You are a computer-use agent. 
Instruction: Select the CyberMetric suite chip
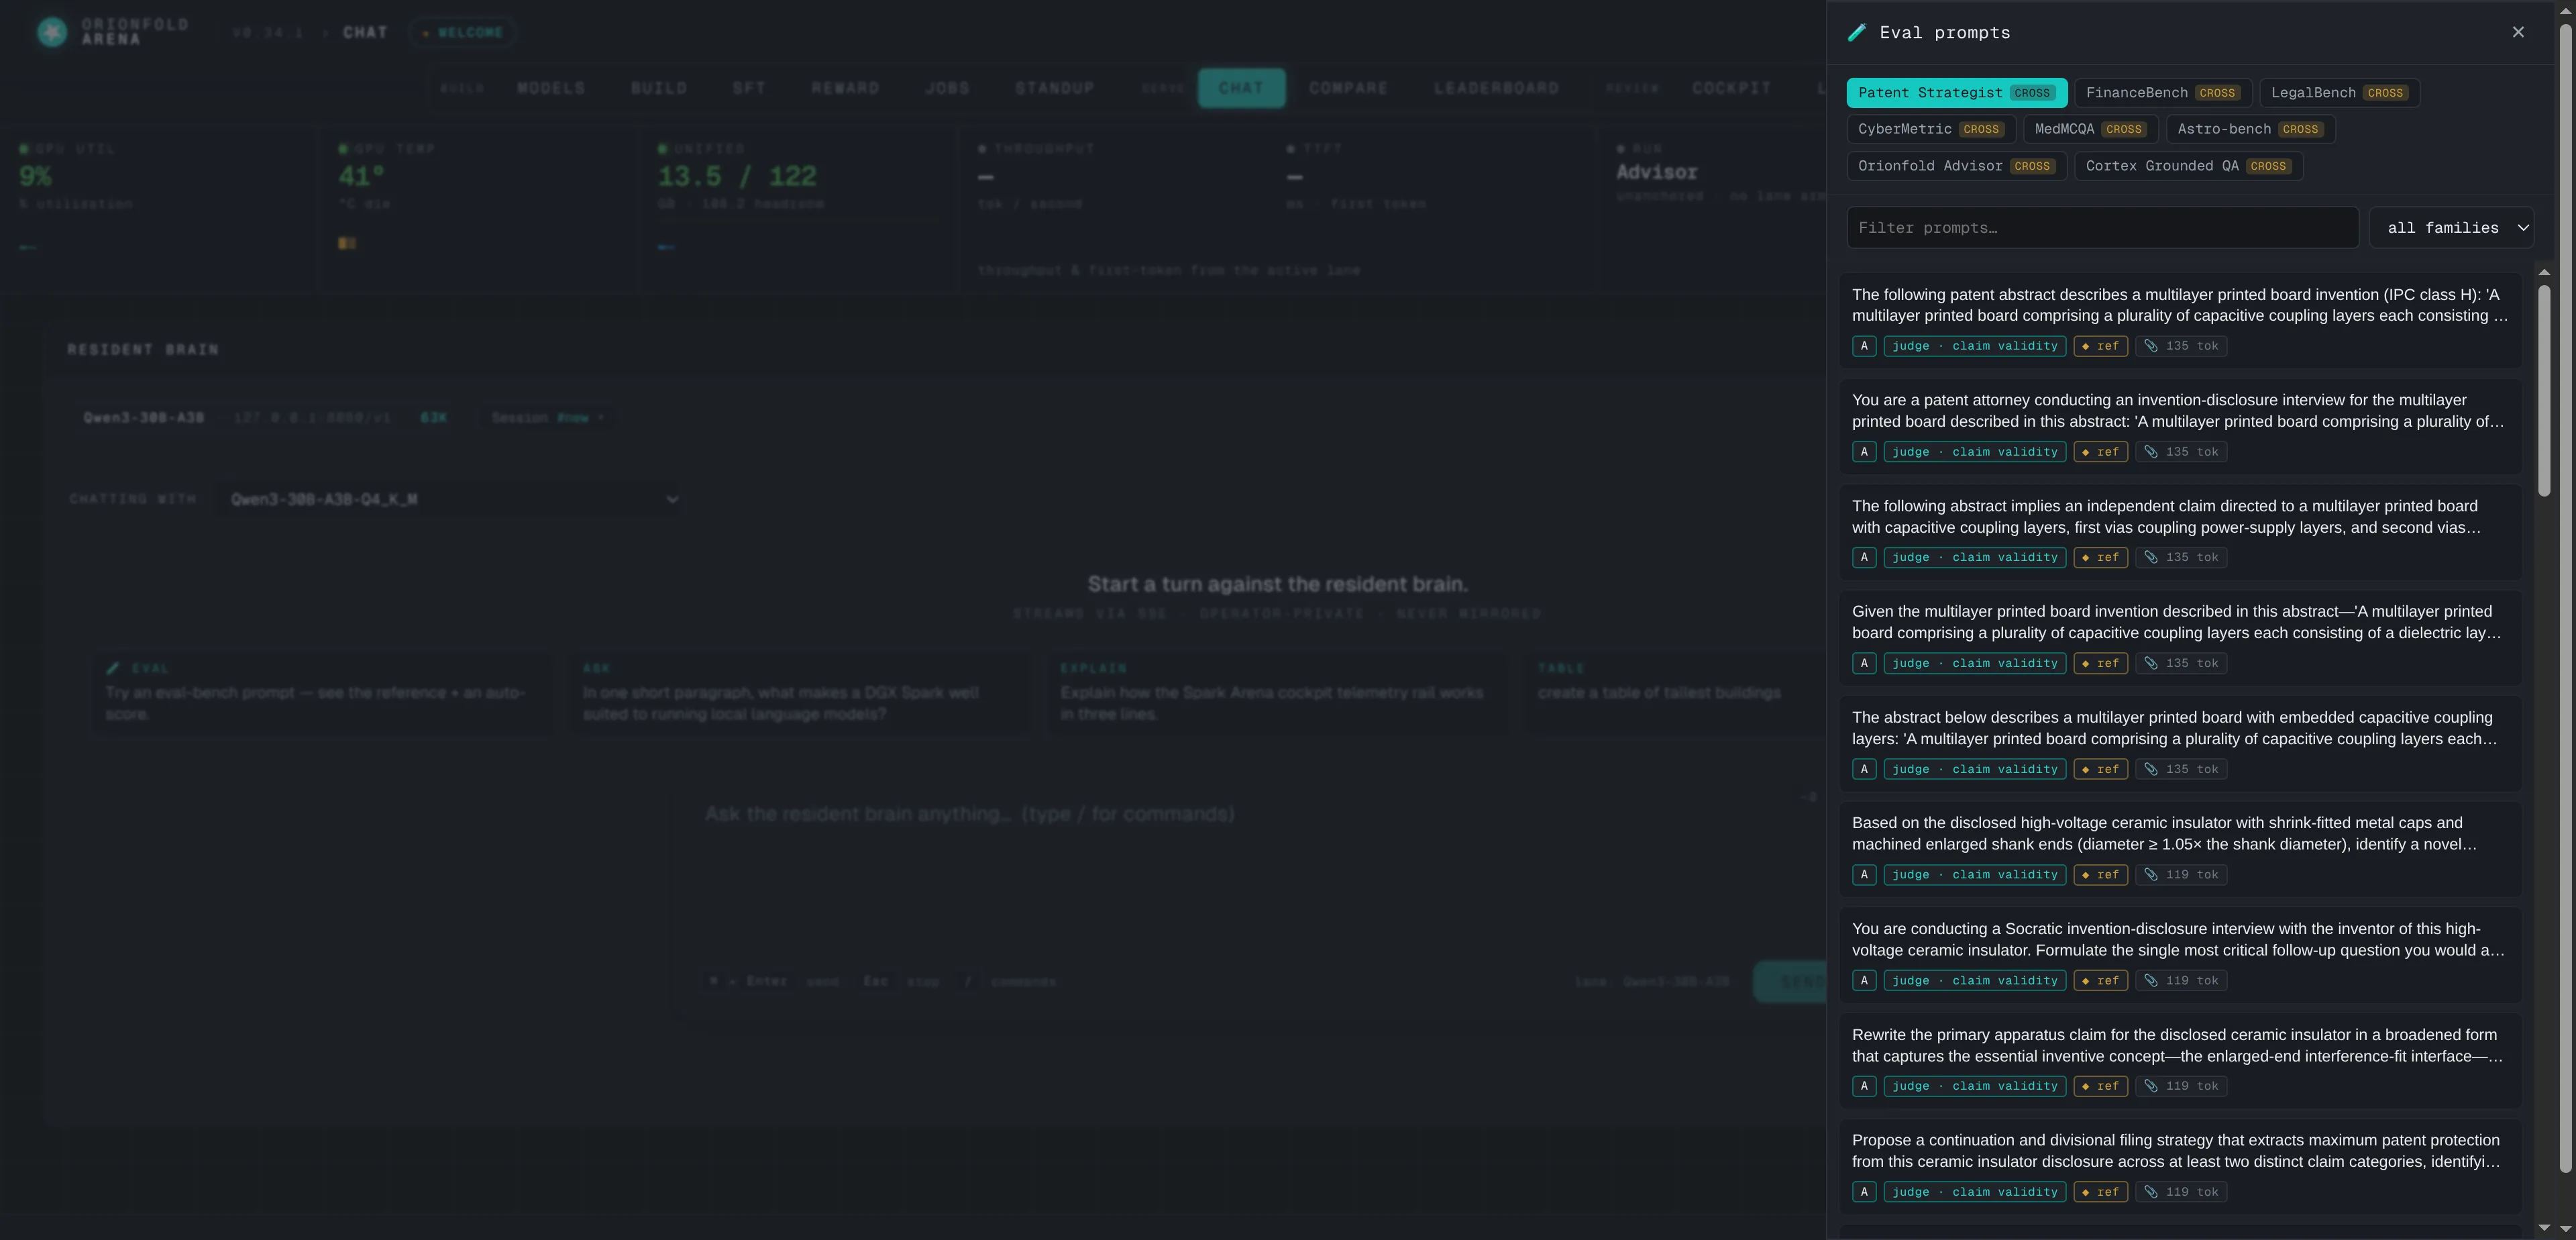click(x=1930, y=129)
